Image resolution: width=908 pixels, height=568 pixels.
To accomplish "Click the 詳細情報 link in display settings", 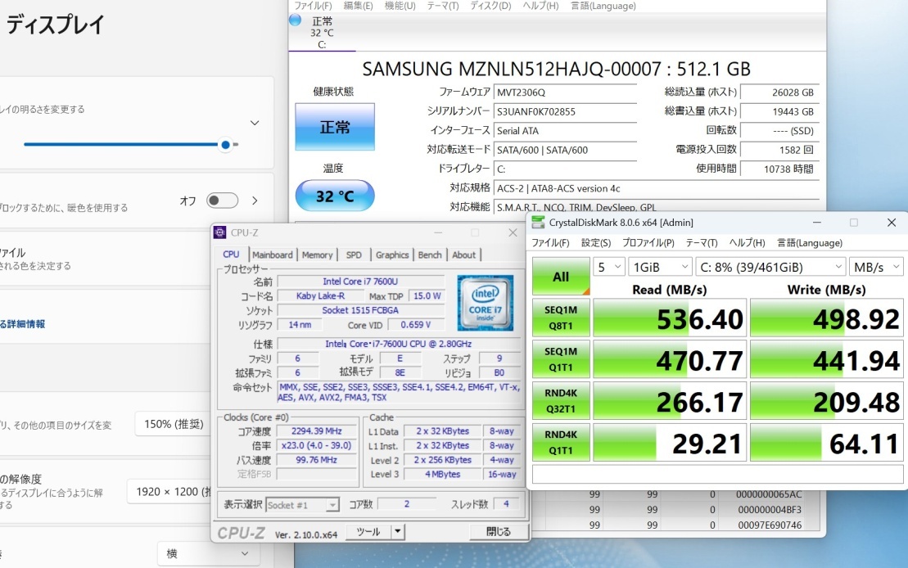I will (23, 324).
